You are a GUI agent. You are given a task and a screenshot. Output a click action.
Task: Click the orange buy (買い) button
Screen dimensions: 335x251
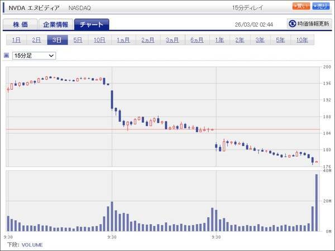point(301,6)
